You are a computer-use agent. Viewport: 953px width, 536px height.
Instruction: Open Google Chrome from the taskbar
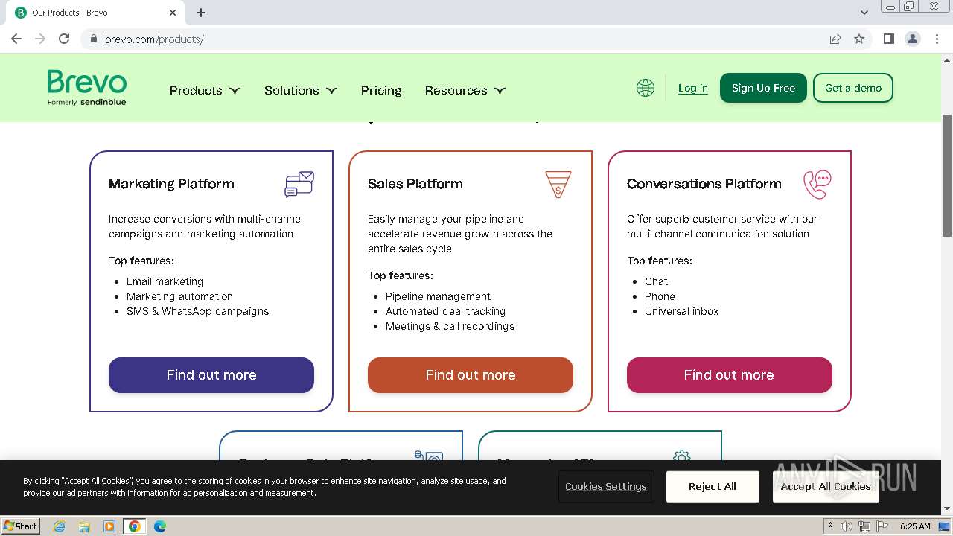[134, 526]
